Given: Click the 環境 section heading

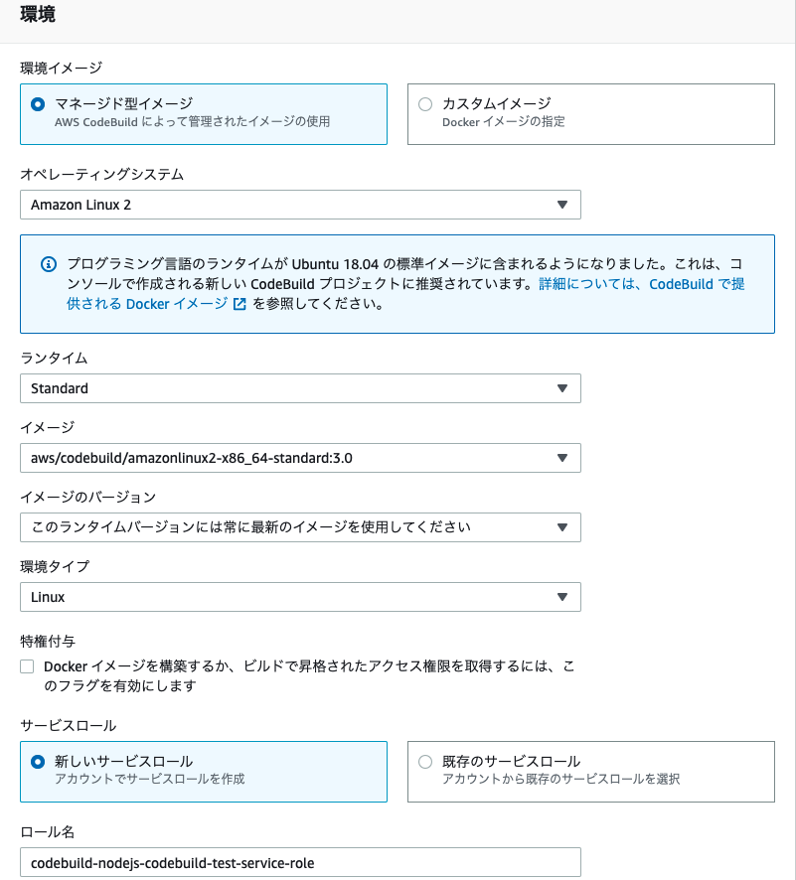Looking at the screenshot, I should tap(35, 16).
